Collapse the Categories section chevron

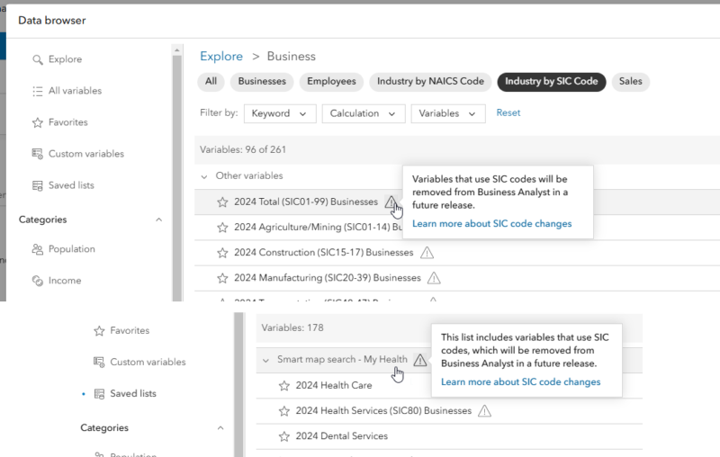[159, 220]
